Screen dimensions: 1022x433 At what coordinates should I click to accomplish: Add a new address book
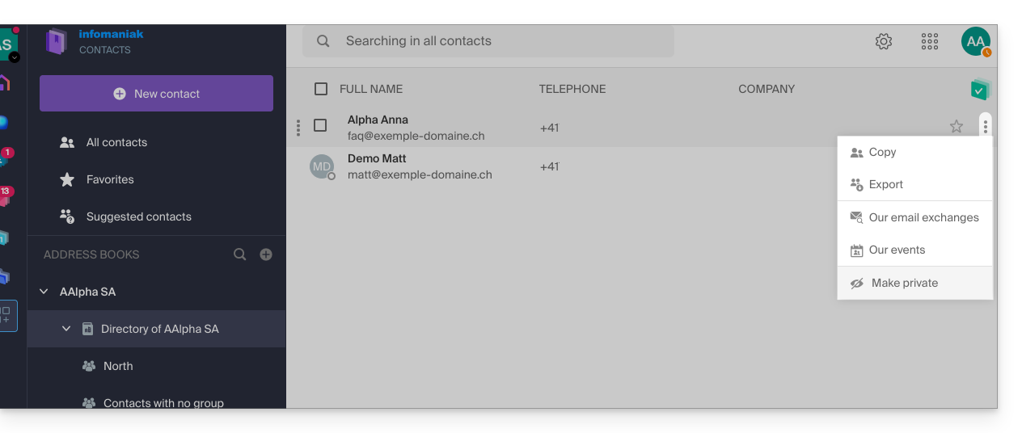[266, 254]
